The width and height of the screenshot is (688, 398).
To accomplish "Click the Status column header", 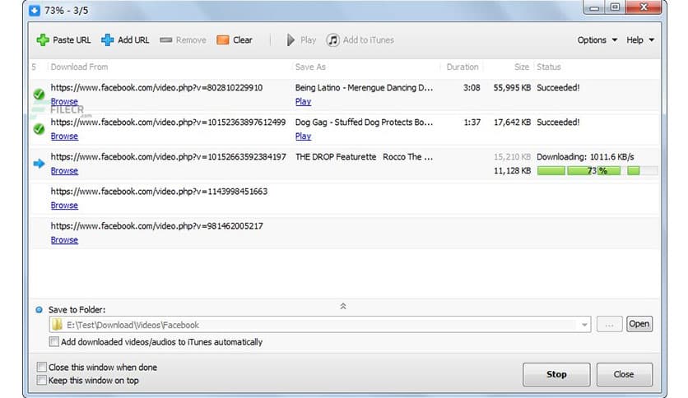I will [549, 67].
